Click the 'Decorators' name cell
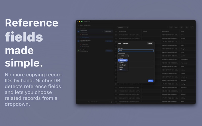202x126 pixels. pos(184,63)
